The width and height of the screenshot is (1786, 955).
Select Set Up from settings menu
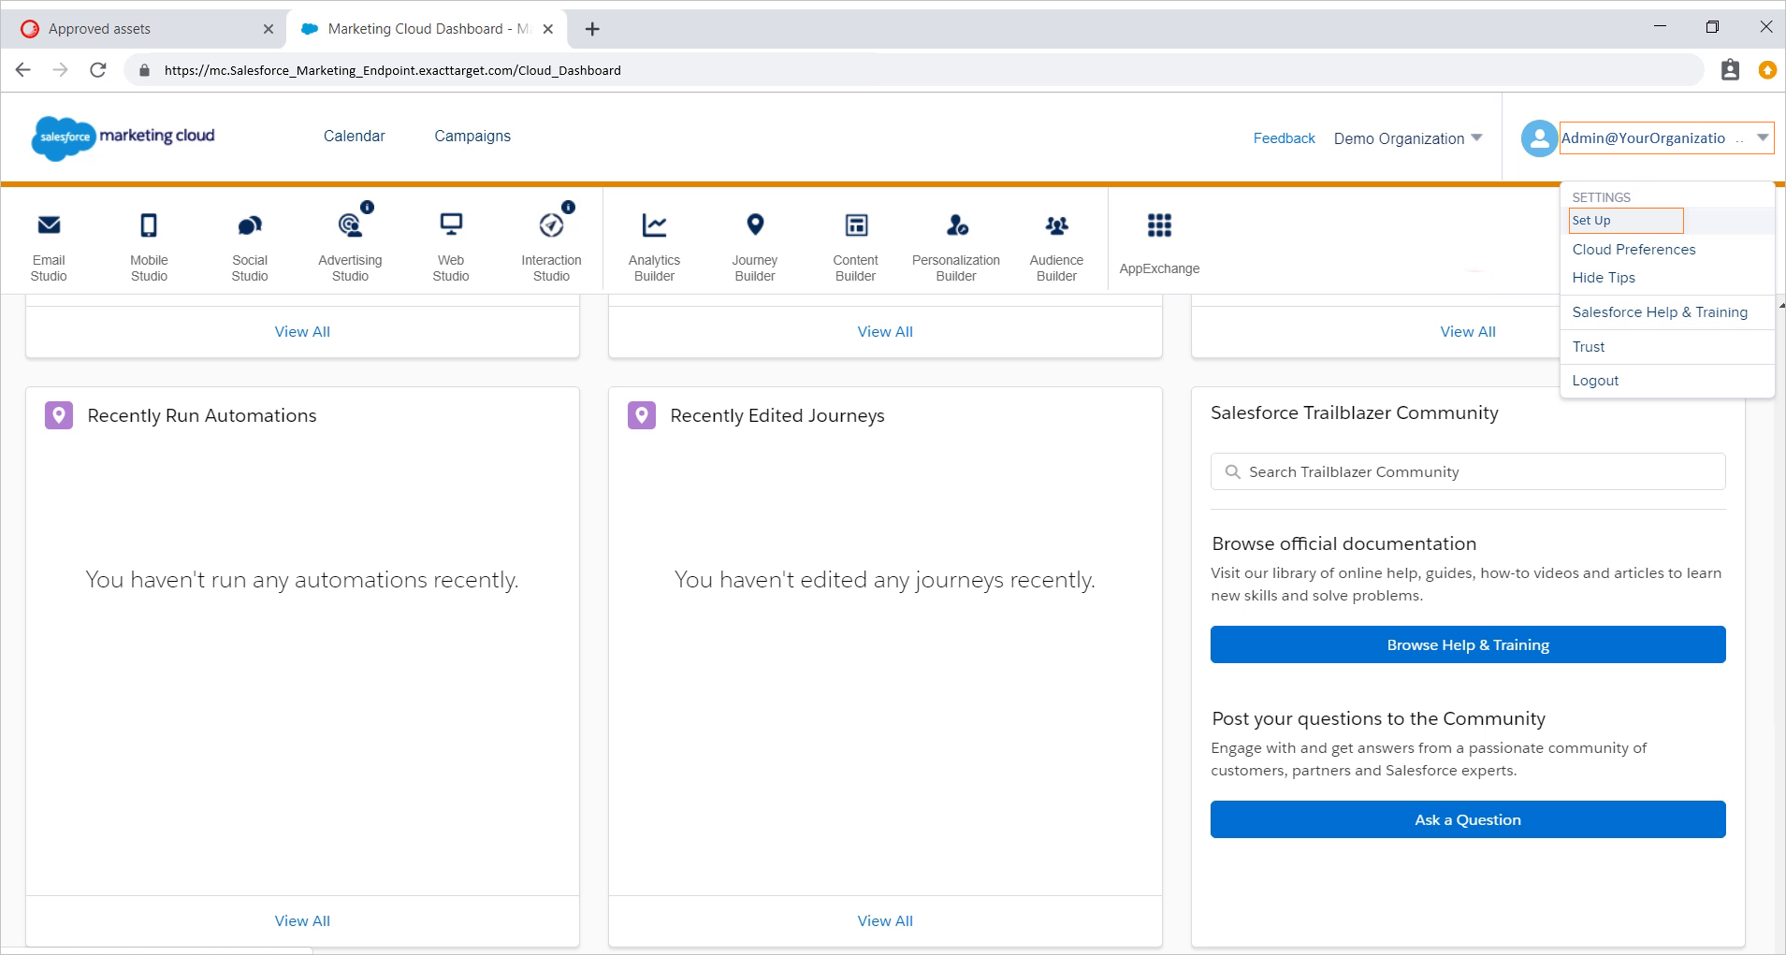(1626, 221)
